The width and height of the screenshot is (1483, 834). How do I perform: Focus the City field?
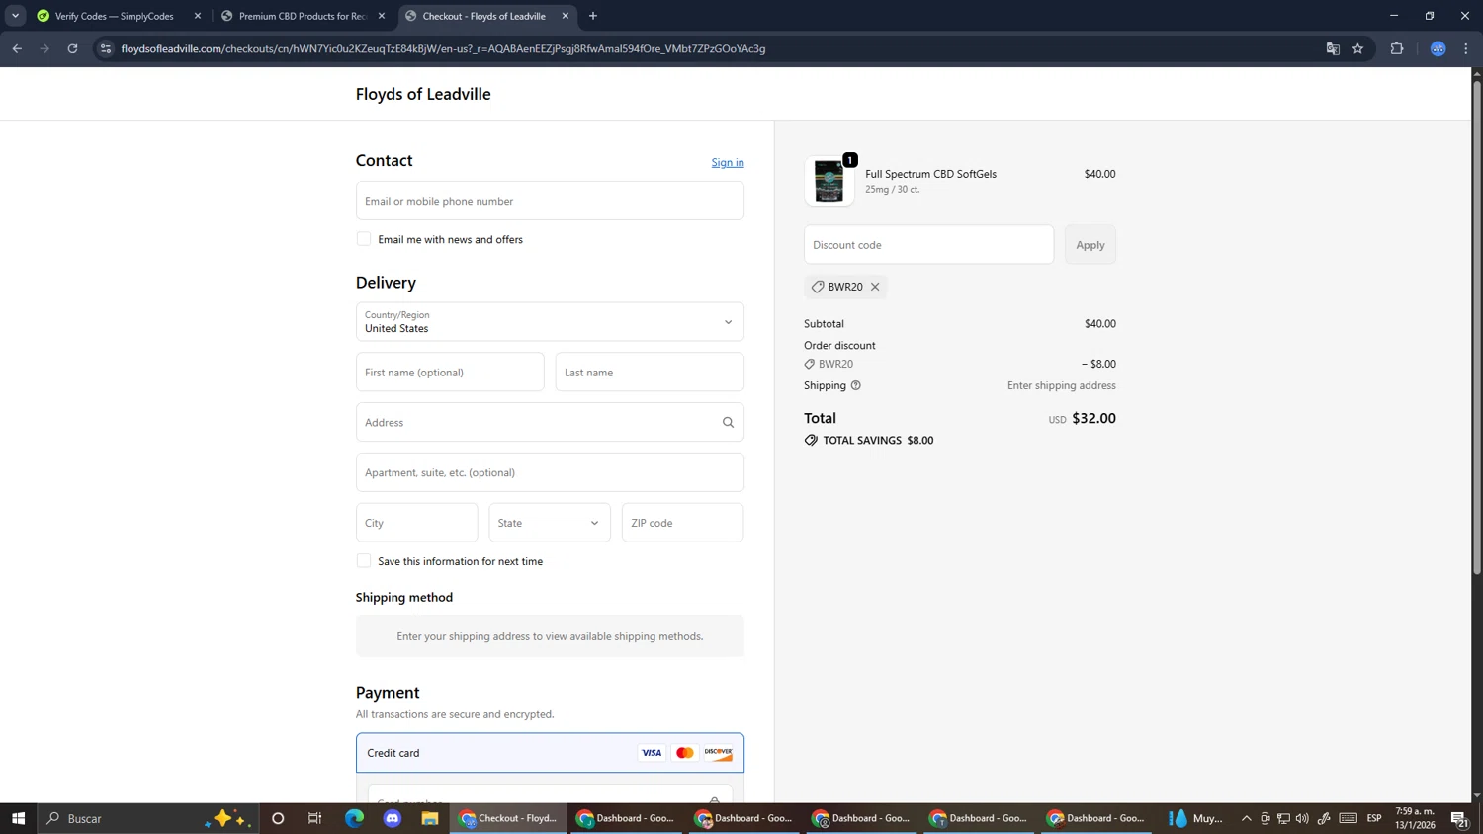click(x=417, y=523)
